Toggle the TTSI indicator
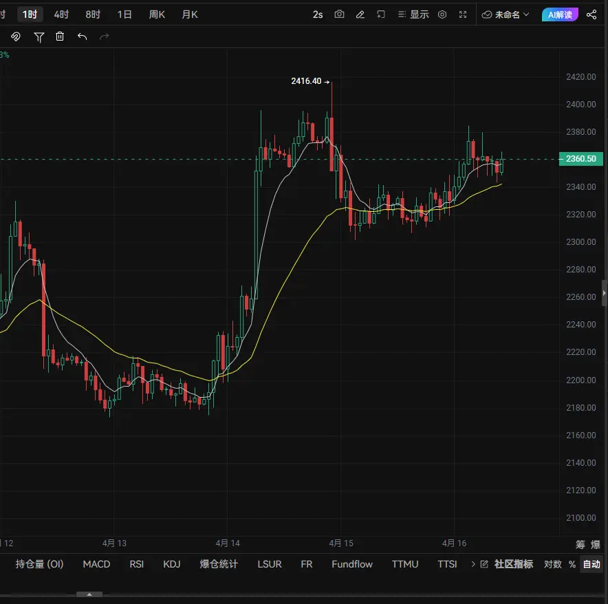Image resolution: width=608 pixels, height=604 pixels. [447, 563]
